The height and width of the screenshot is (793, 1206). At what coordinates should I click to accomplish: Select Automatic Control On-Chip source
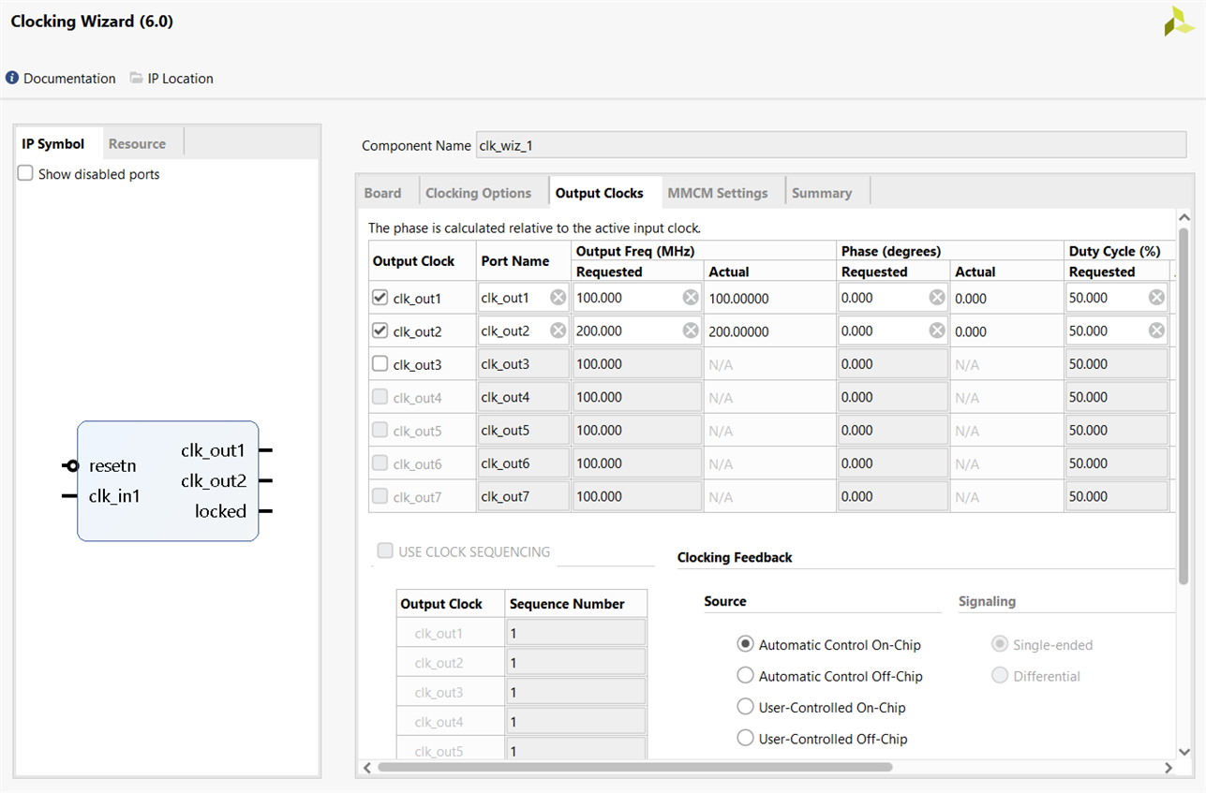click(746, 644)
